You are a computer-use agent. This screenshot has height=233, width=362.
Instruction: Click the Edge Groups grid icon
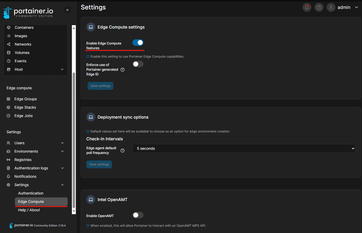[8, 99]
